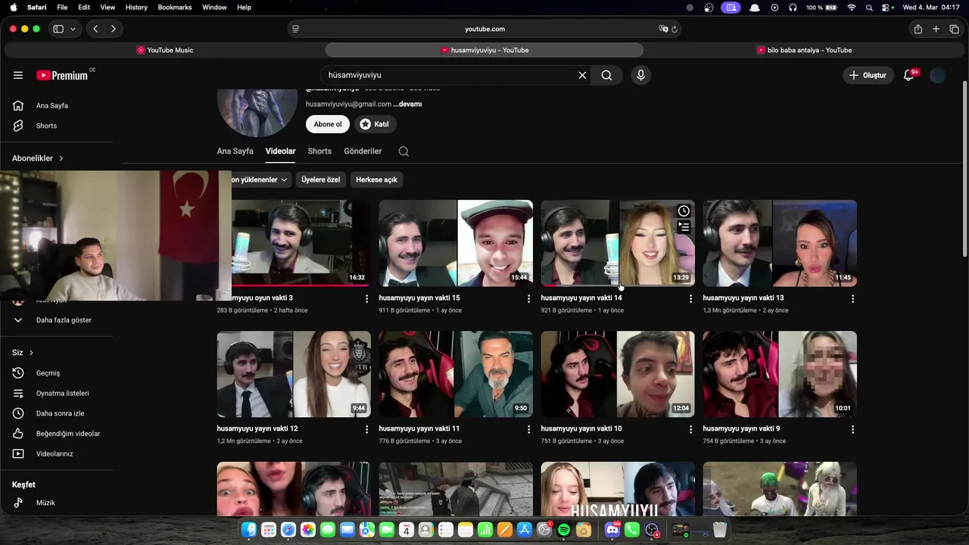Click the youtube.com address bar
969x545 pixels.
(484, 29)
